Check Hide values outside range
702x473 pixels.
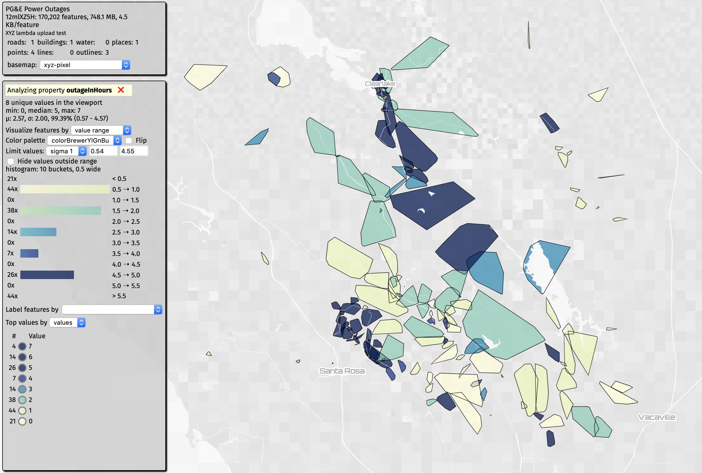click(11, 161)
